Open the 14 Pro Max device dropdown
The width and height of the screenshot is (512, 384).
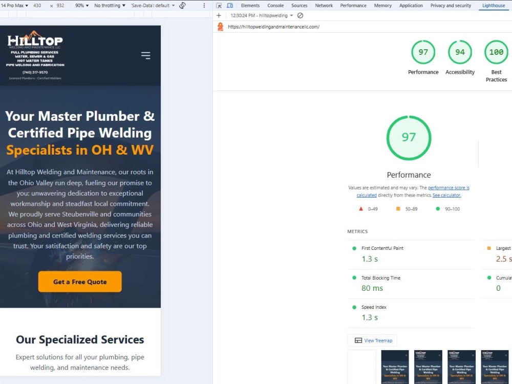point(14,6)
